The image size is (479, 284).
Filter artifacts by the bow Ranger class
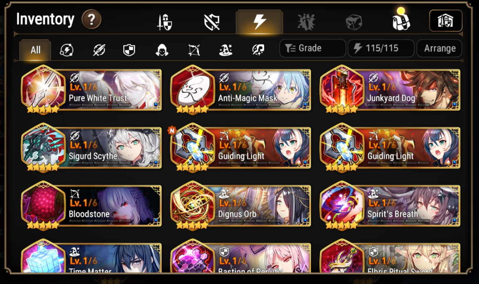(x=194, y=50)
